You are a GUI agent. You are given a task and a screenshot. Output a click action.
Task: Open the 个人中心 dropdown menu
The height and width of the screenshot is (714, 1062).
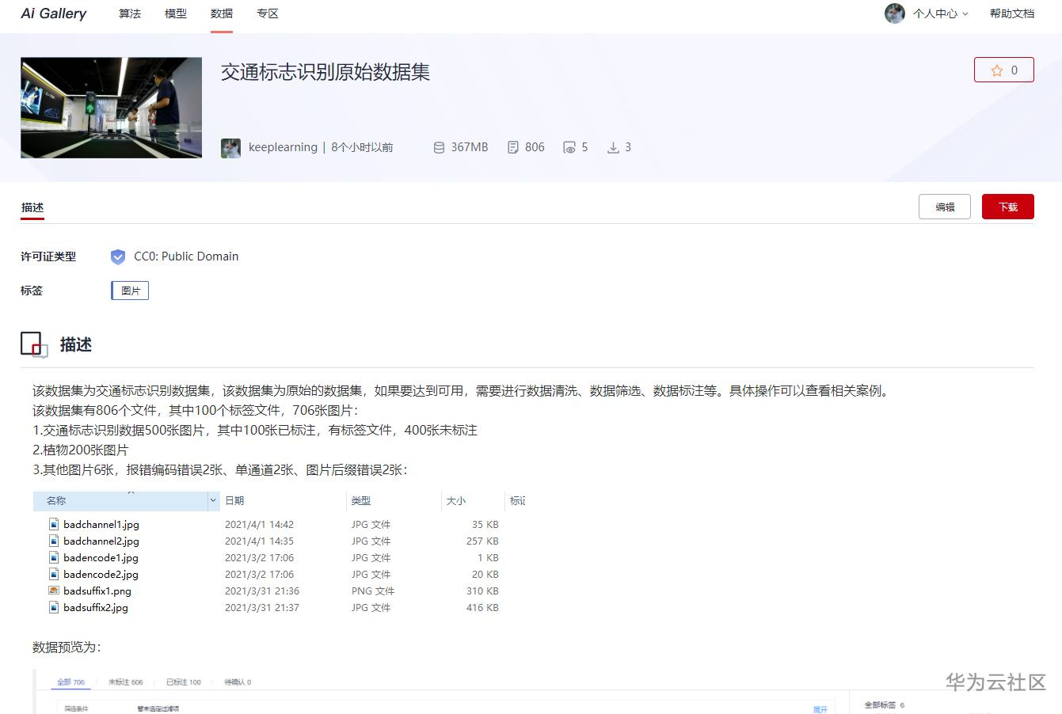tap(934, 13)
